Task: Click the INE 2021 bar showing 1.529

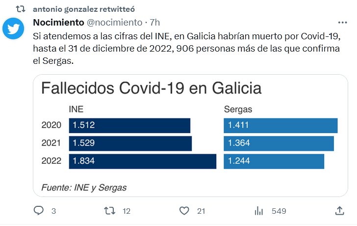Action: pos(130,143)
